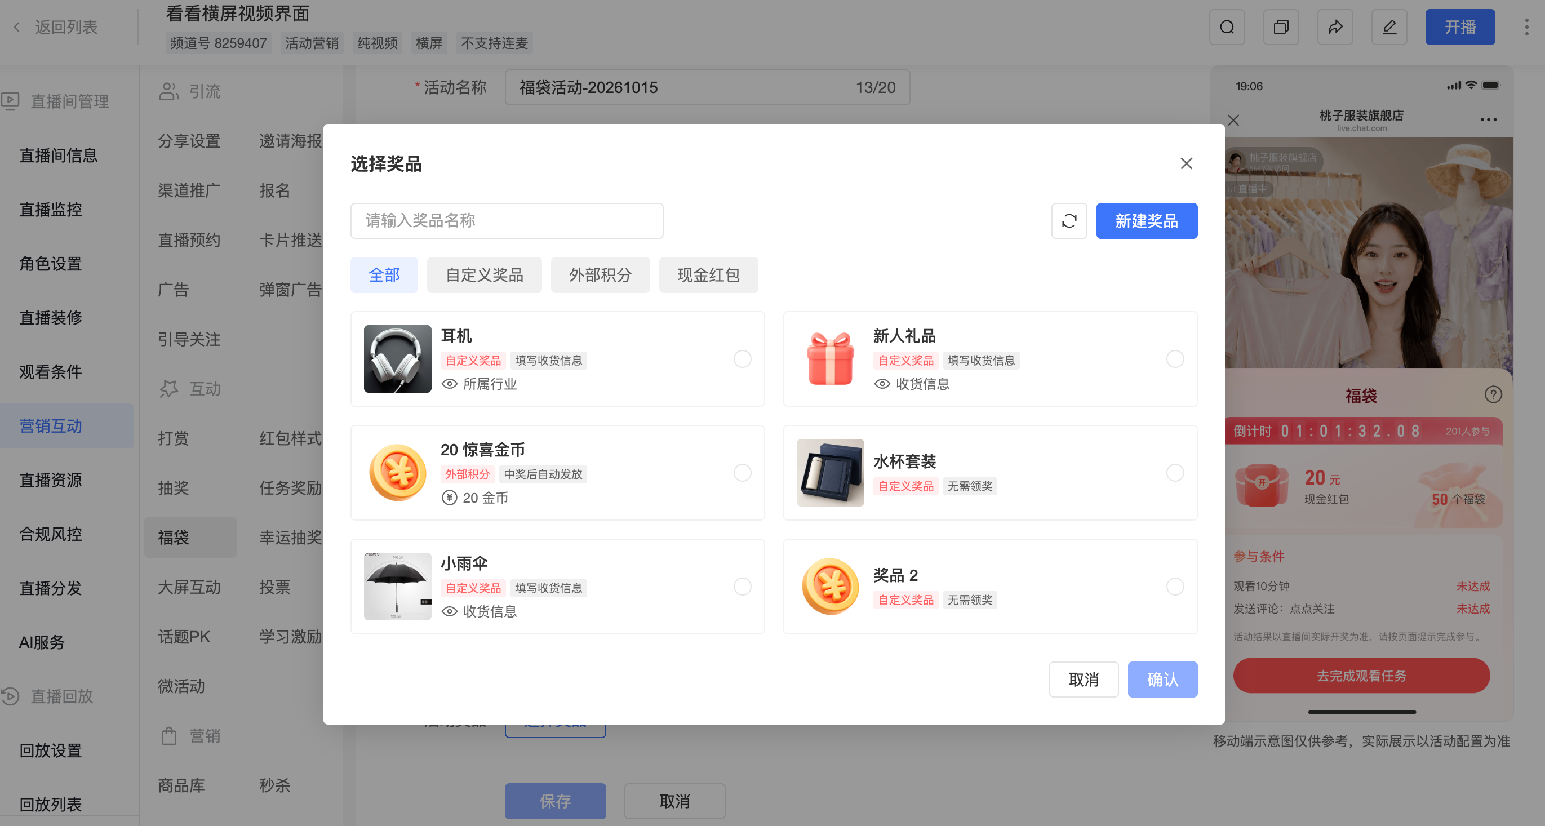This screenshot has width=1545, height=826.
Task: Click the 活动名称 input field
Action: tap(707, 87)
